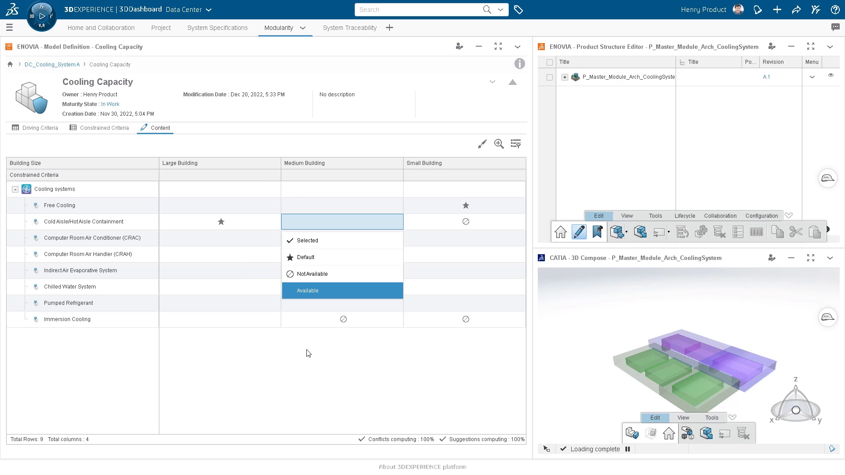This screenshot has height=475, width=845.
Task: Open Tools tab in 3D Compose toolbar
Action: [x=712, y=418]
